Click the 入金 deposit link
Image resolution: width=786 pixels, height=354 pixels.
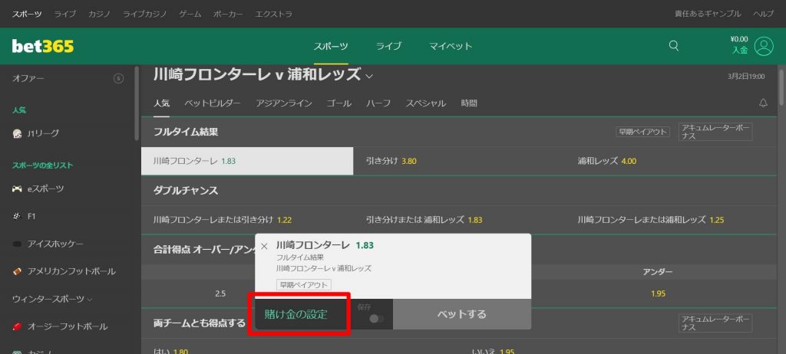coord(740,50)
